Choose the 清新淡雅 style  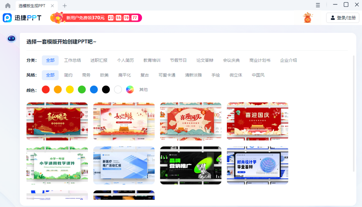pos(193,75)
